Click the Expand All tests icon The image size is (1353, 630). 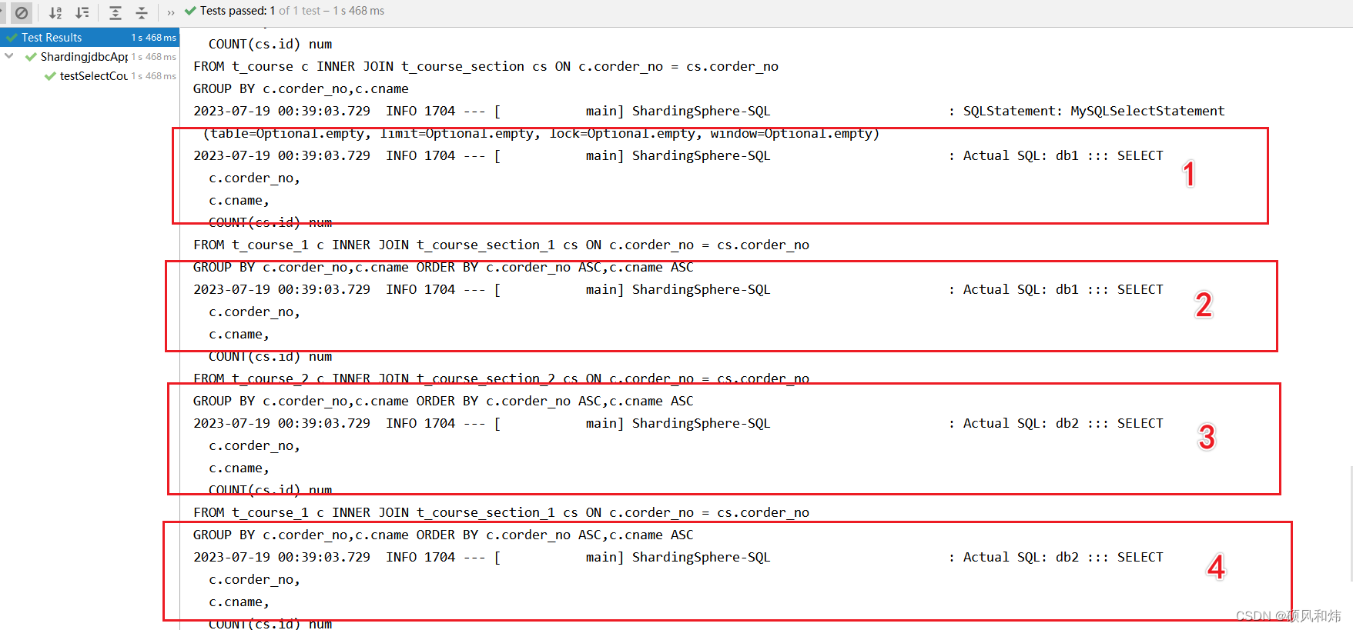coord(116,12)
